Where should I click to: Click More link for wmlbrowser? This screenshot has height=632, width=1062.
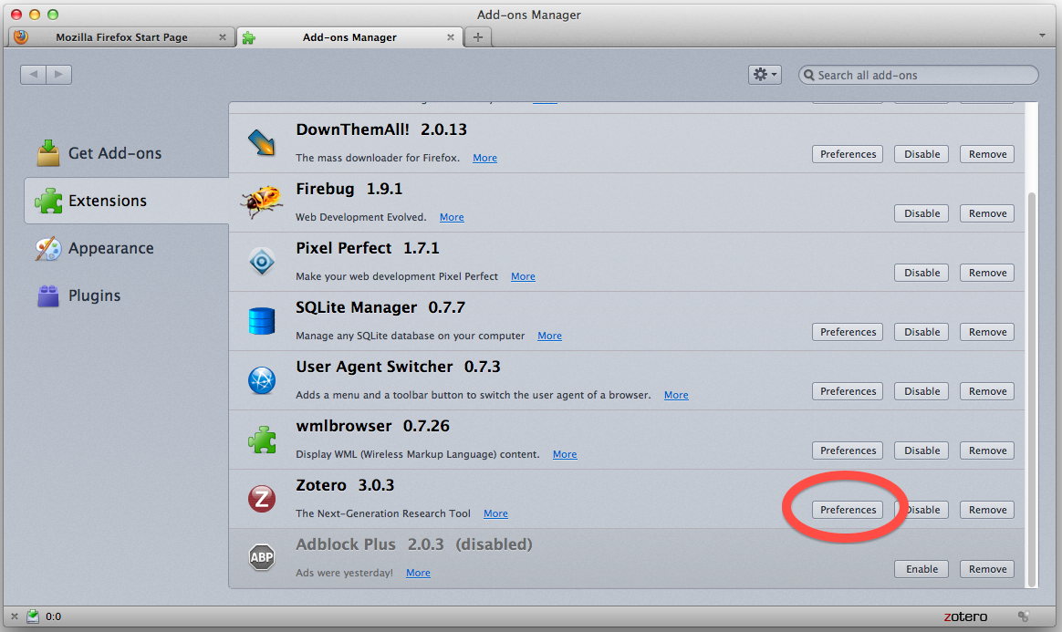click(565, 454)
